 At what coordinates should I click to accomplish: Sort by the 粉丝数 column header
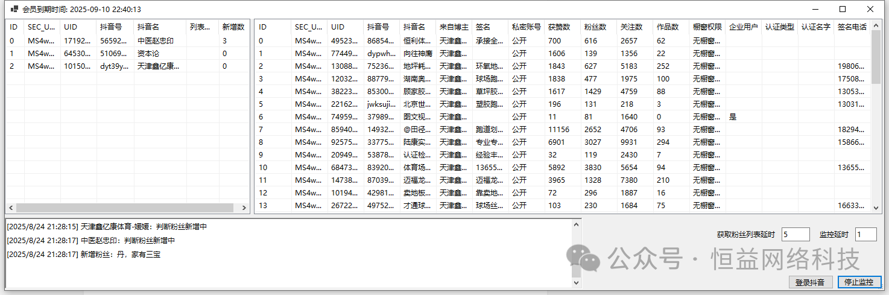coord(595,27)
